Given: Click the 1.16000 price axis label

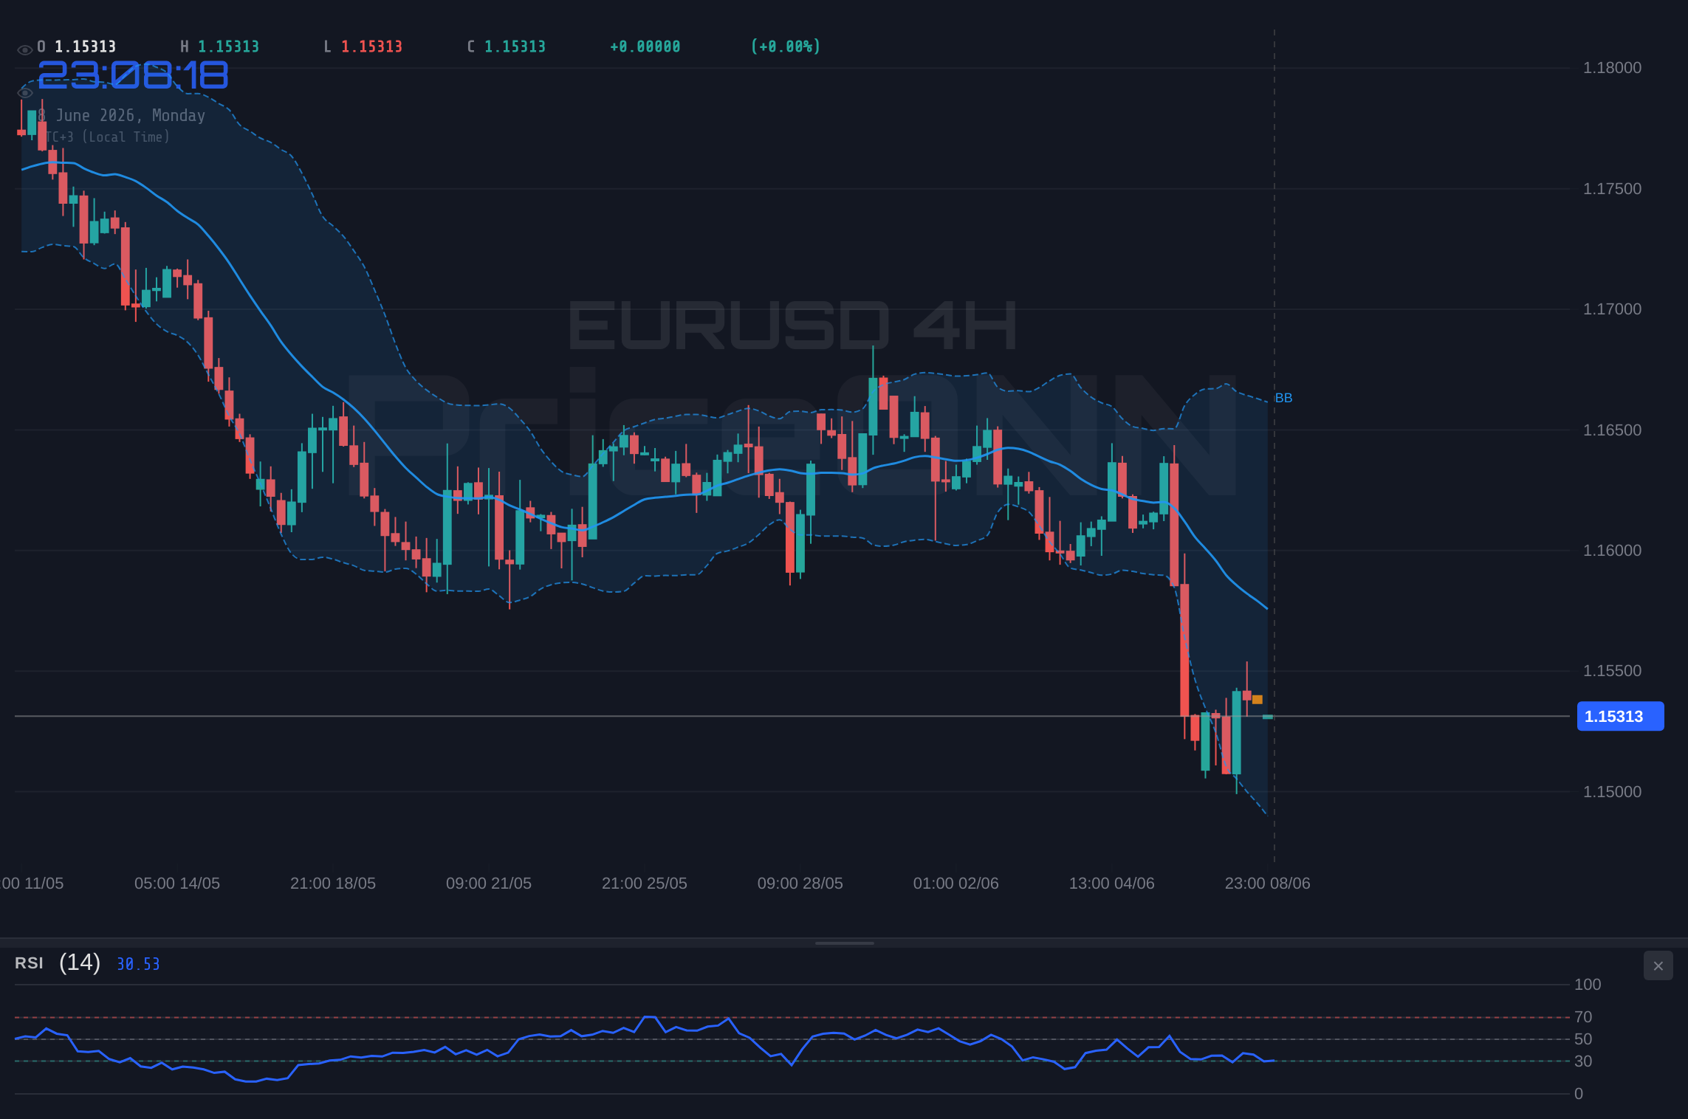Looking at the screenshot, I should [x=1612, y=551].
